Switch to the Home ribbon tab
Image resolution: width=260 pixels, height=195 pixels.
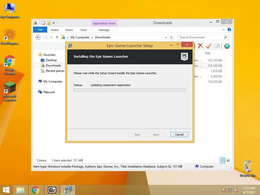(x=55, y=30)
